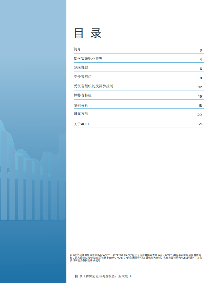
Task: Open the 关于ACFE section link
Action: coord(82,124)
